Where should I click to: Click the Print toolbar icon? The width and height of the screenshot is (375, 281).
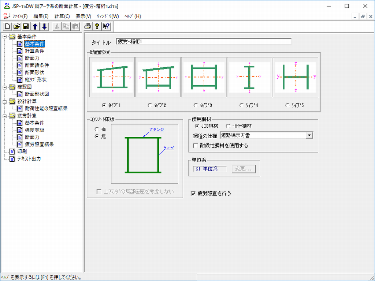tap(88, 26)
